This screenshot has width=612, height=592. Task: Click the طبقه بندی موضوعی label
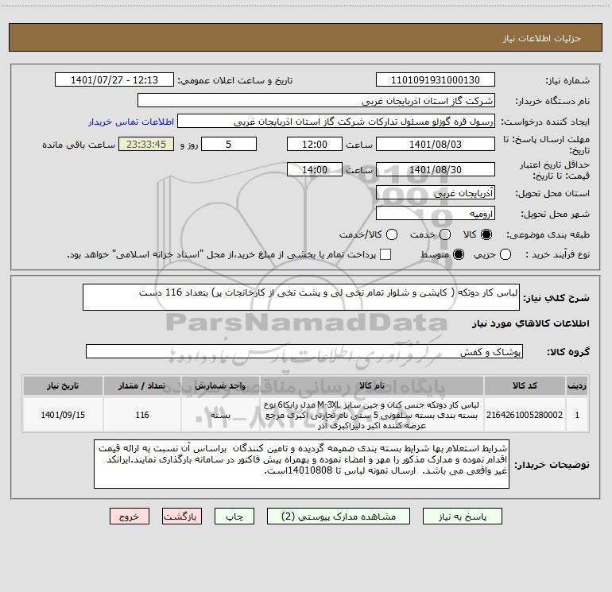[548, 234]
